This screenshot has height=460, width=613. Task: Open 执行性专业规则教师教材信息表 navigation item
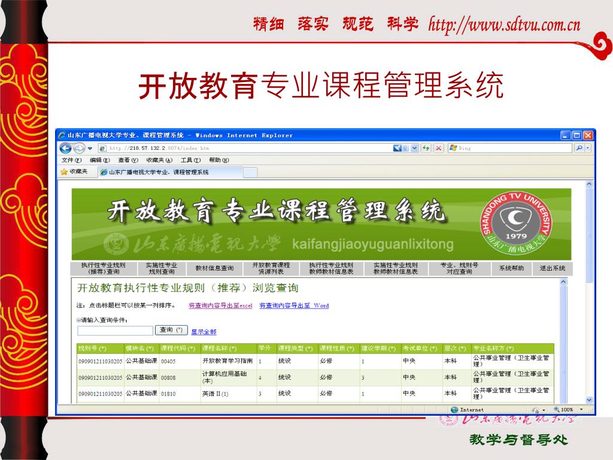click(x=331, y=268)
